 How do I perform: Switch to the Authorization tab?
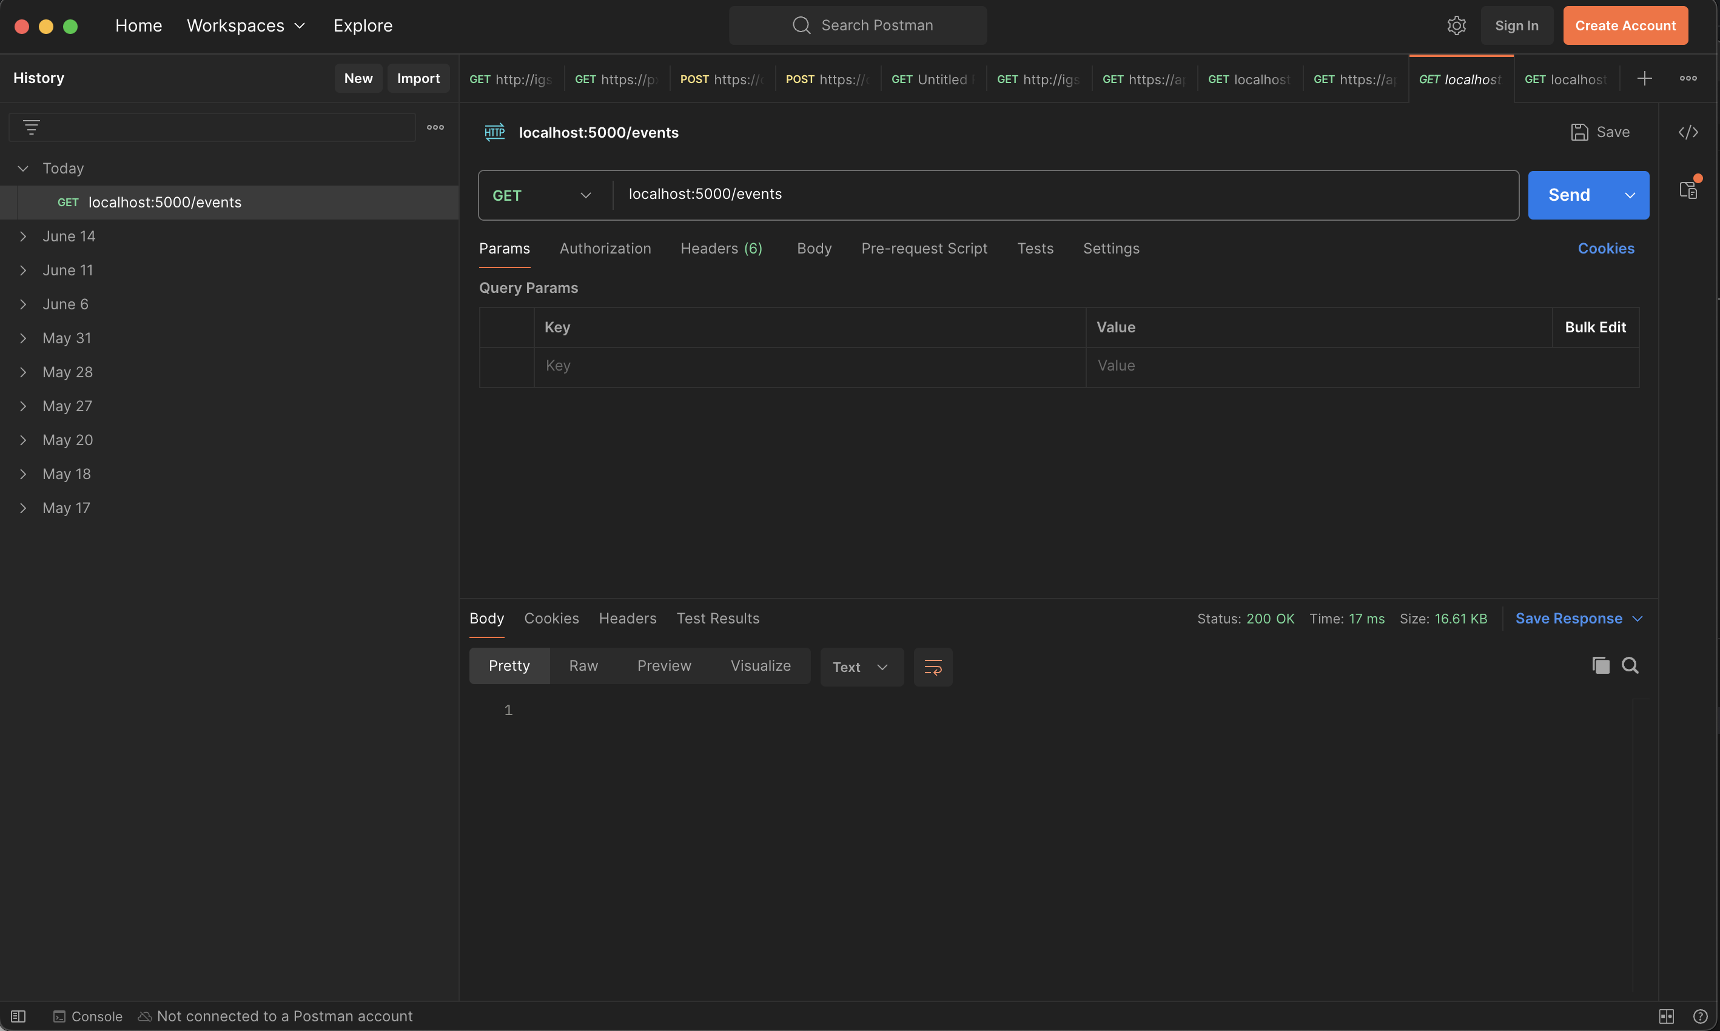point(605,249)
